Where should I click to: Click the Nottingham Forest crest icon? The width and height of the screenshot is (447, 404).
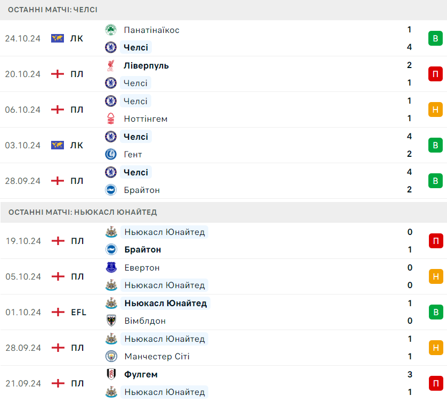(x=111, y=119)
